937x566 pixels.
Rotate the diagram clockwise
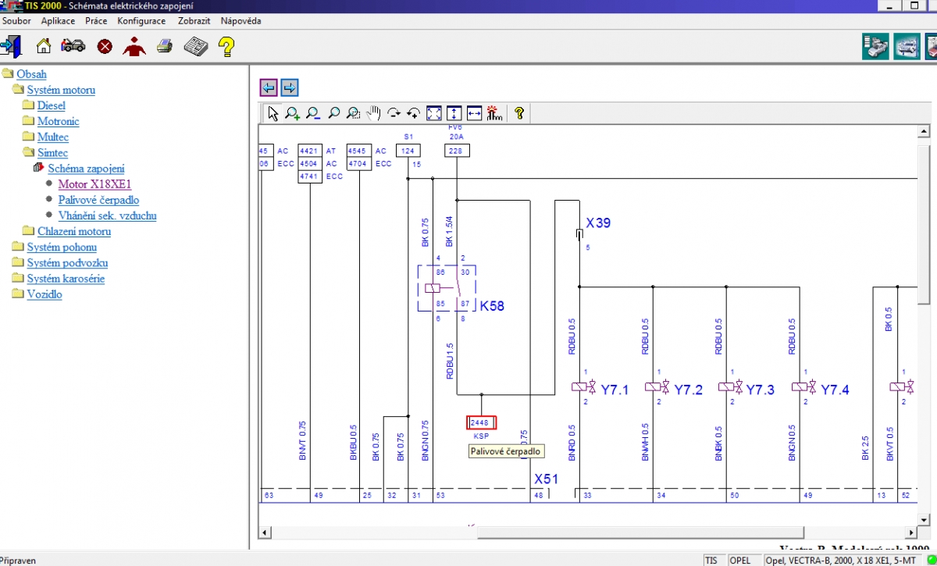(394, 113)
